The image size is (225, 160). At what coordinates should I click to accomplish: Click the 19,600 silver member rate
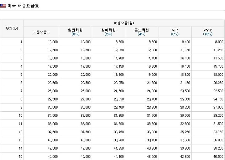click(119, 75)
